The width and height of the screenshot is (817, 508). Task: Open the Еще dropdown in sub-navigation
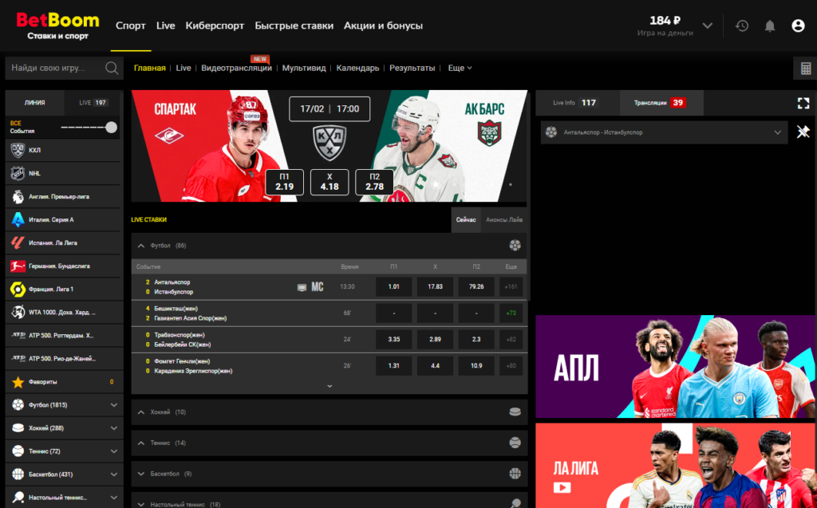(460, 69)
